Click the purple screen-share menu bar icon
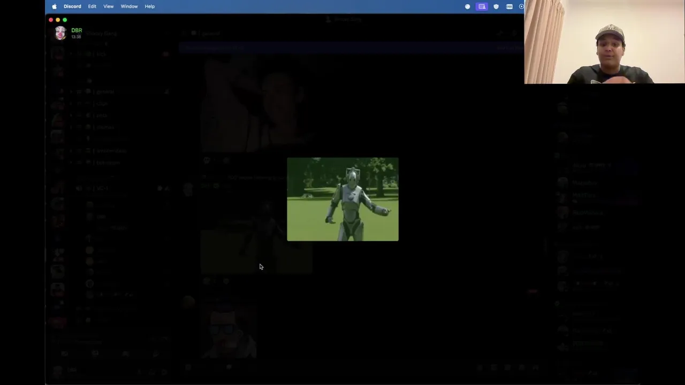 point(482,6)
